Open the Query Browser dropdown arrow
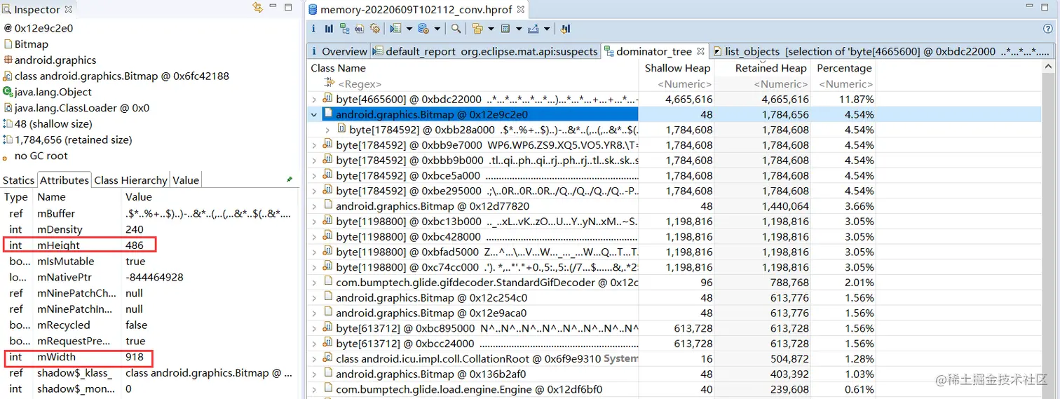1060x399 pixels. [x=437, y=29]
